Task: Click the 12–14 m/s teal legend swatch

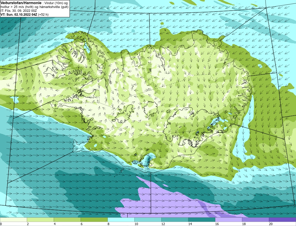Action: 175,219
